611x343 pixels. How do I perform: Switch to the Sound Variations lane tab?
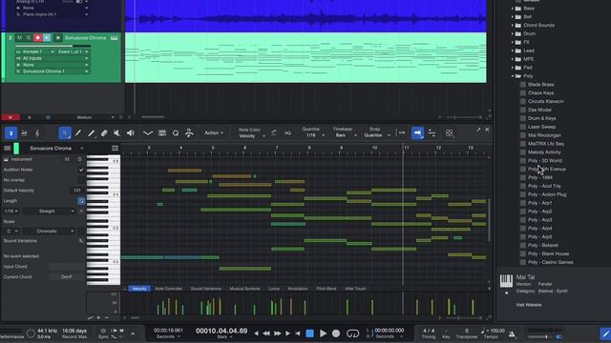[x=206, y=289]
